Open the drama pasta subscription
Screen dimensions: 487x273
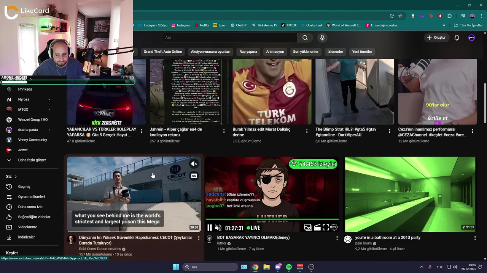tap(29, 130)
